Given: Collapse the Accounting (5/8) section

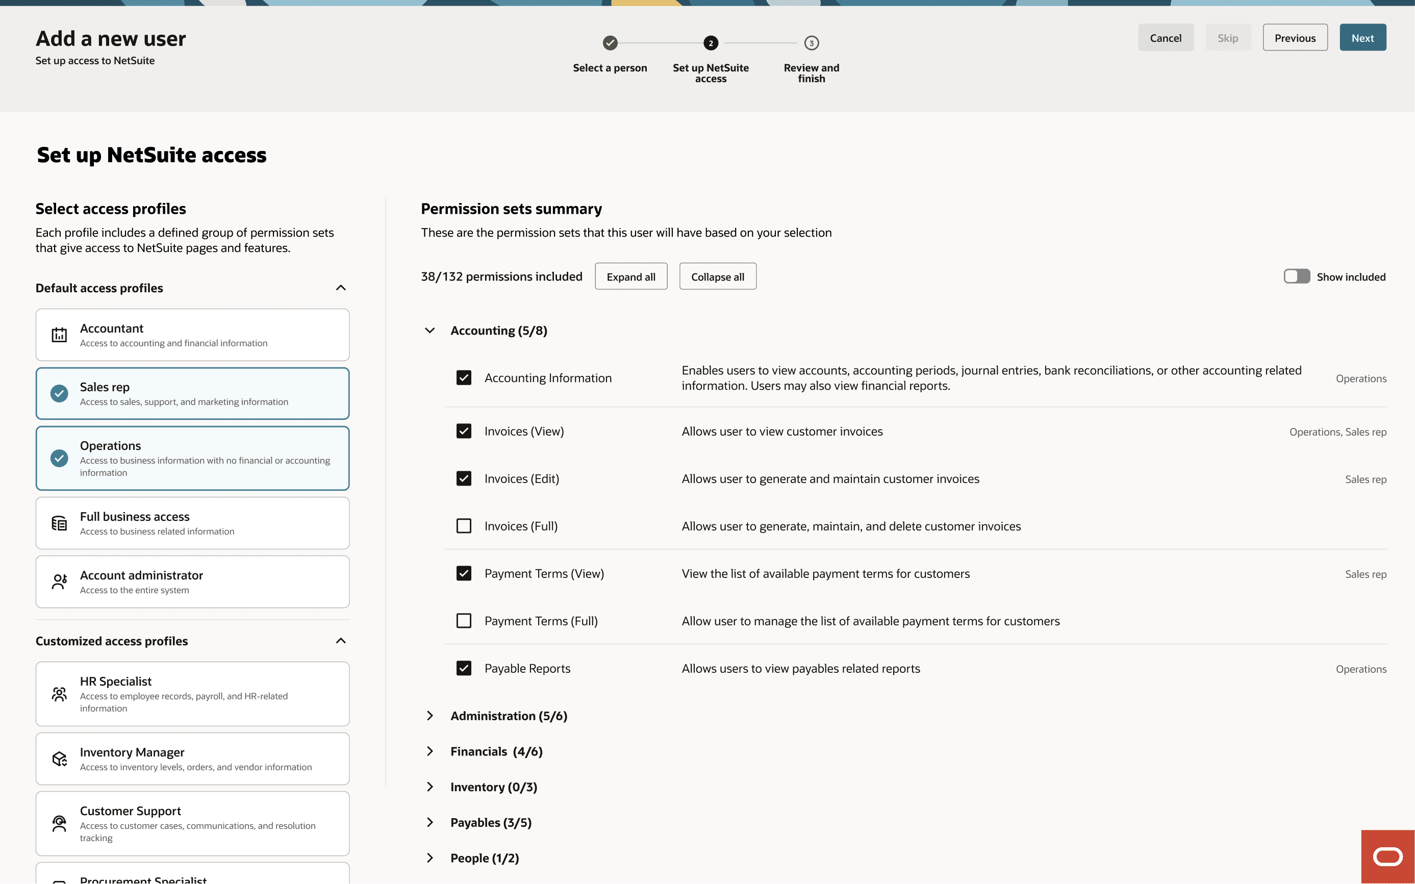Looking at the screenshot, I should click(429, 331).
